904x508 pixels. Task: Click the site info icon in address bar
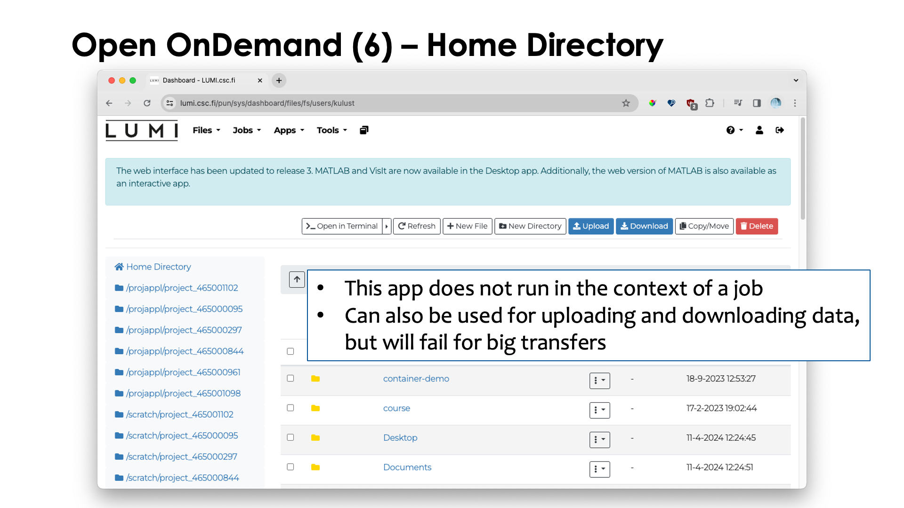[x=170, y=103]
